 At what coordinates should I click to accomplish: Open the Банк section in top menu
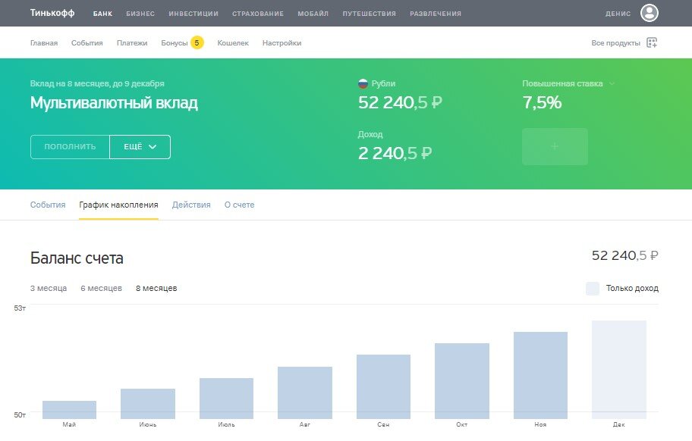click(x=102, y=14)
